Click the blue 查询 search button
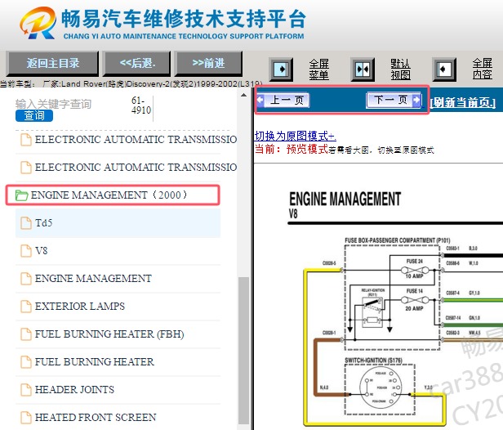Image resolution: width=503 pixels, height=430 pixels. [x=34, y=115]
